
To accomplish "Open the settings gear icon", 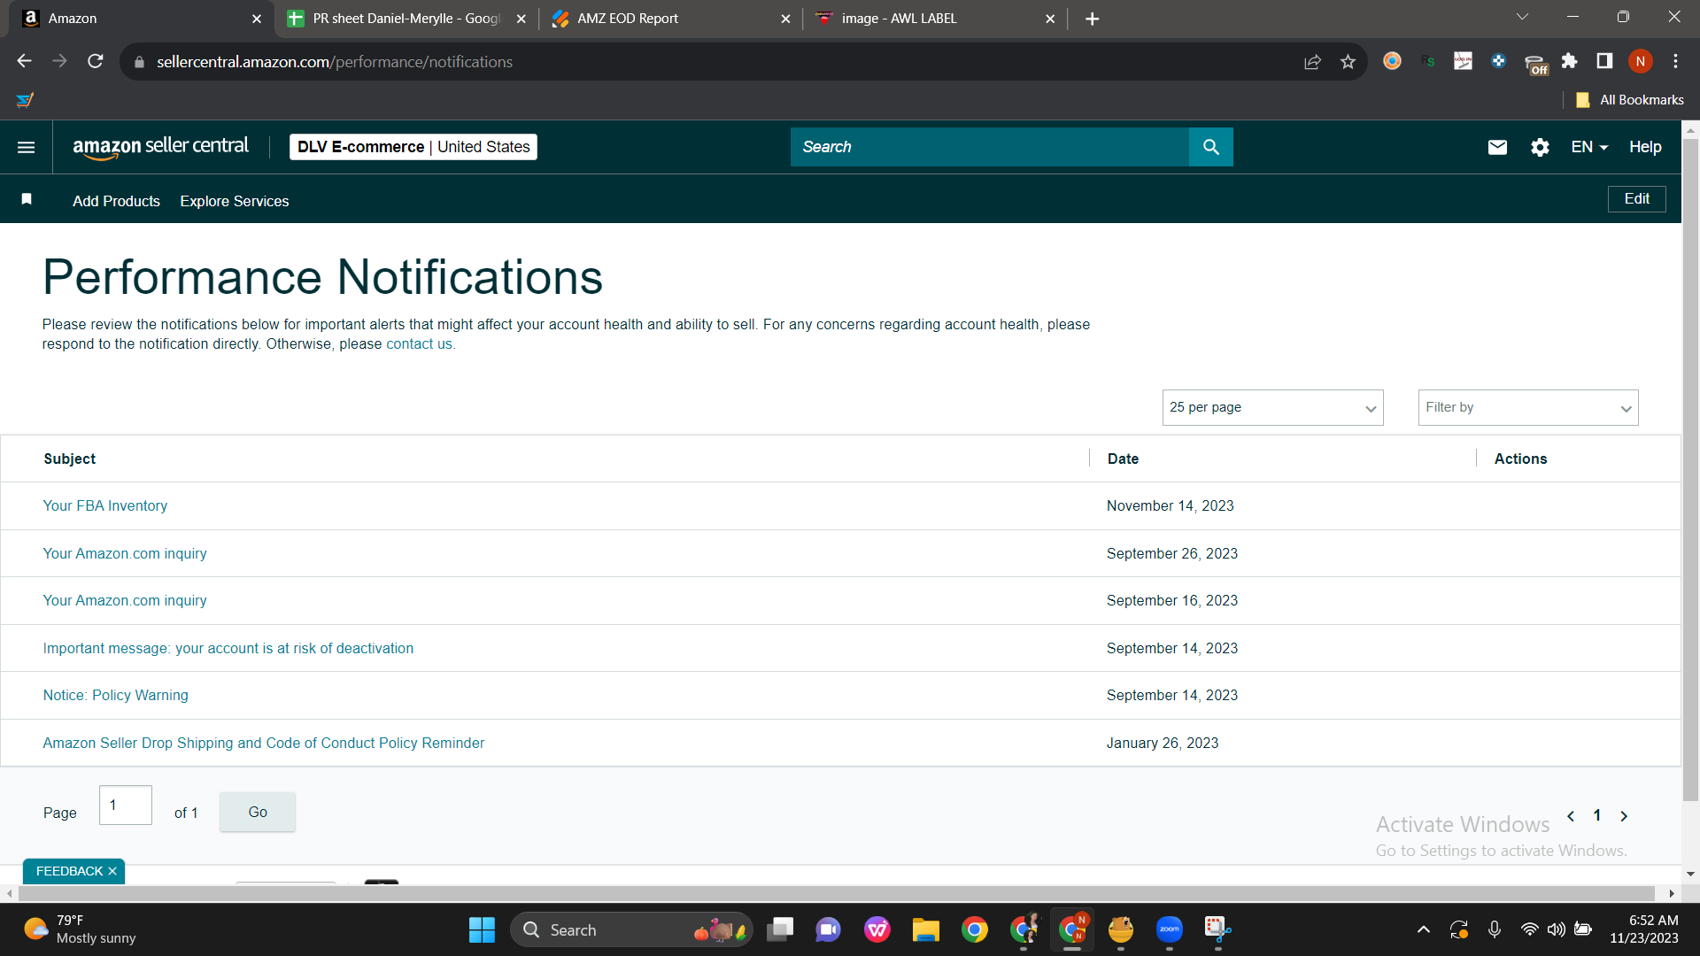I will [1540, 147].
